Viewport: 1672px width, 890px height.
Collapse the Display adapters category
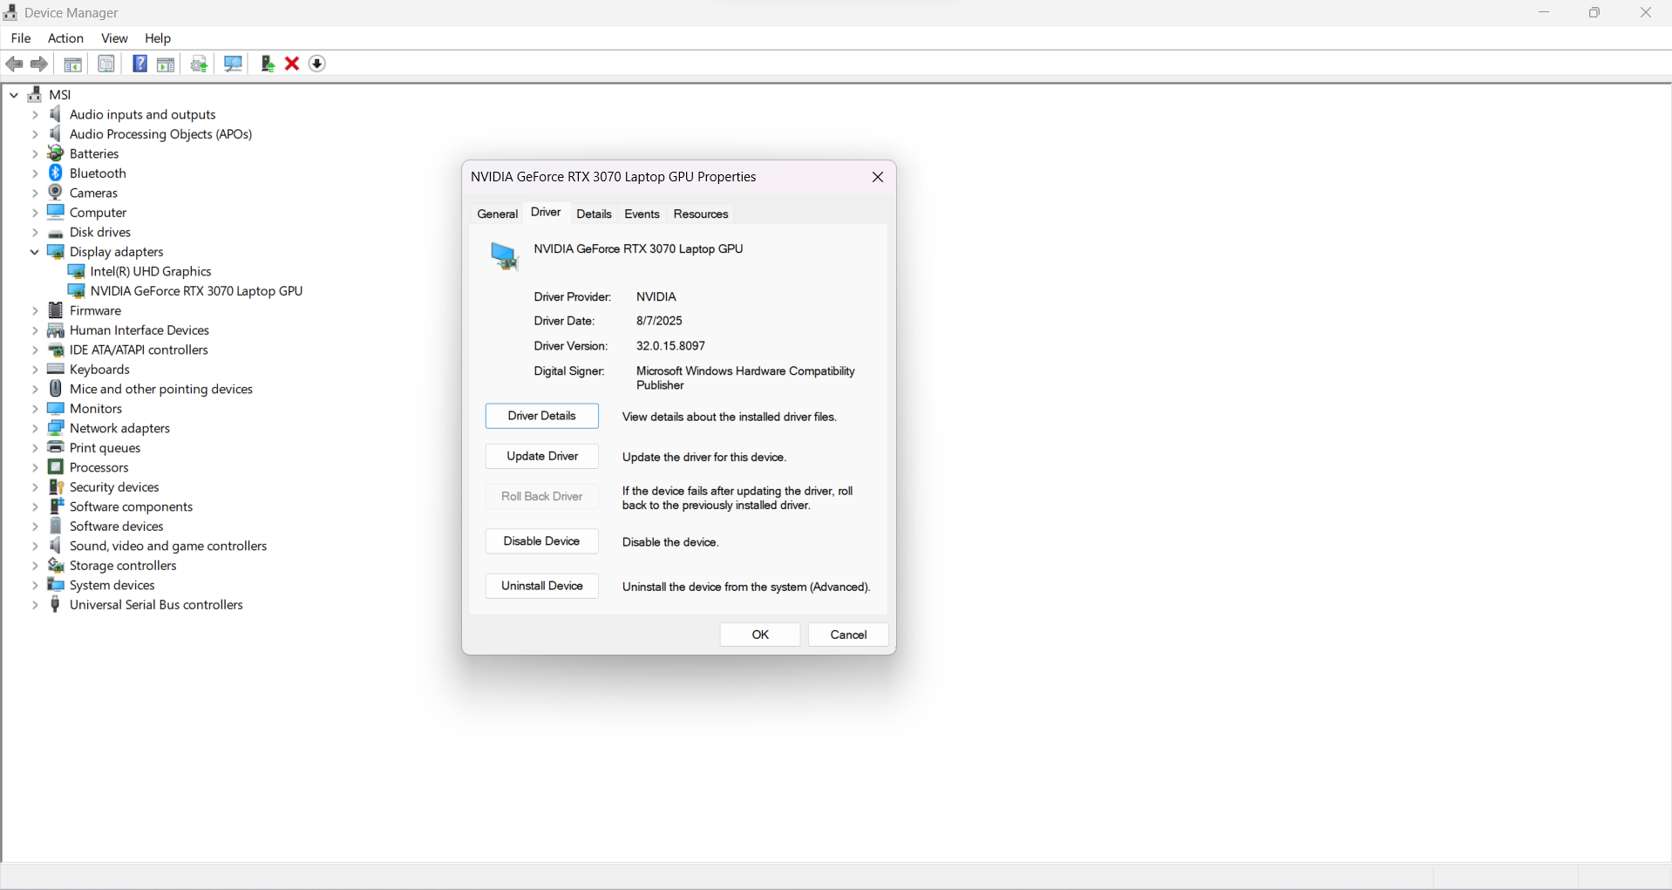click(35, 252)
